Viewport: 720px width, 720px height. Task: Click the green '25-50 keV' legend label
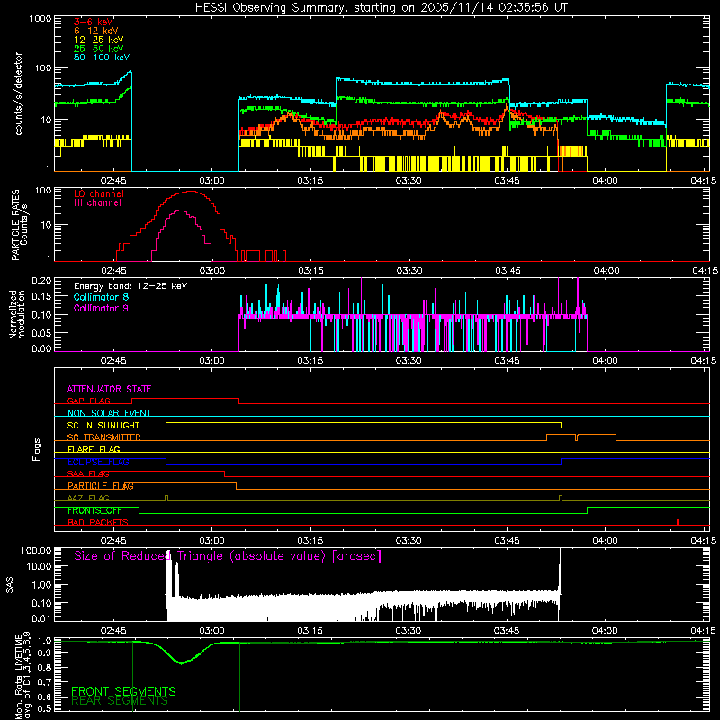tap(99, 49)
